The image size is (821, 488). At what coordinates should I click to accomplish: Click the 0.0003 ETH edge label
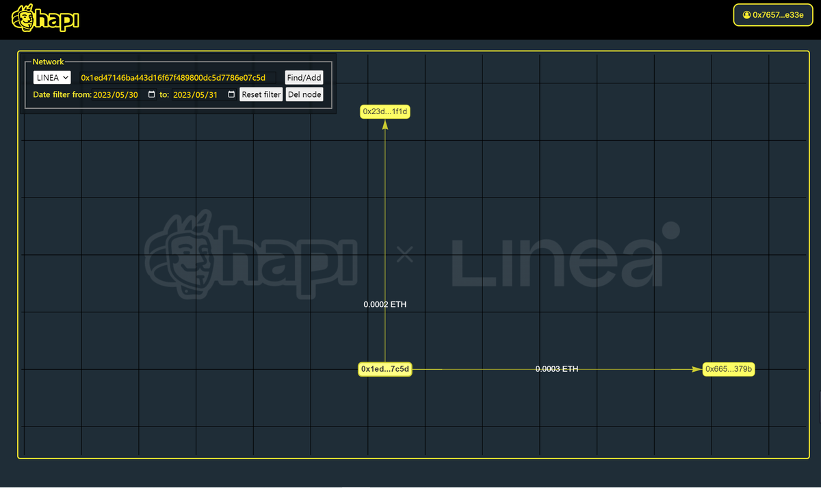[557, 369]
